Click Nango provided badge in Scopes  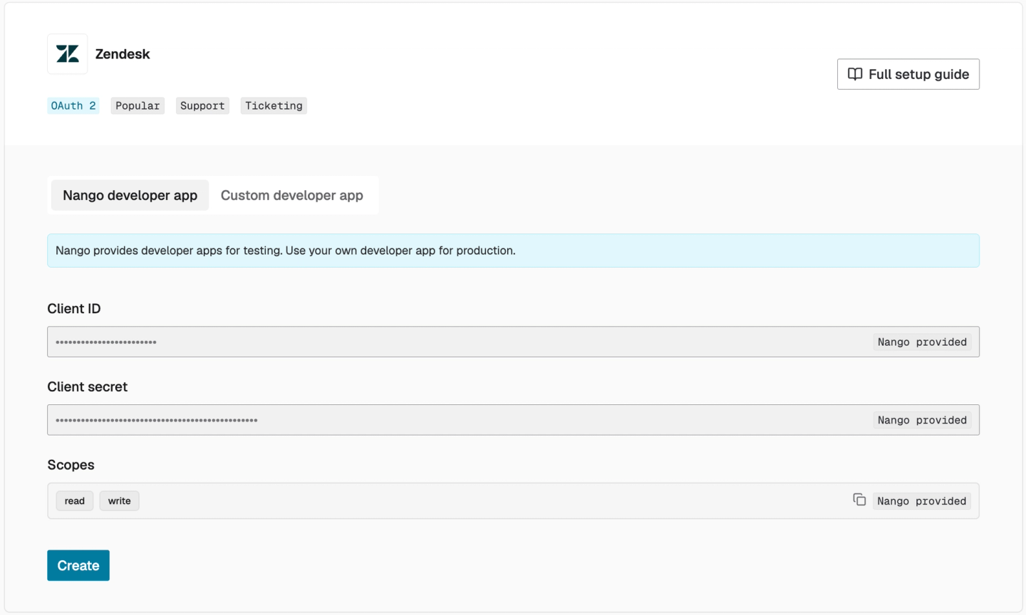pos(922,501)
